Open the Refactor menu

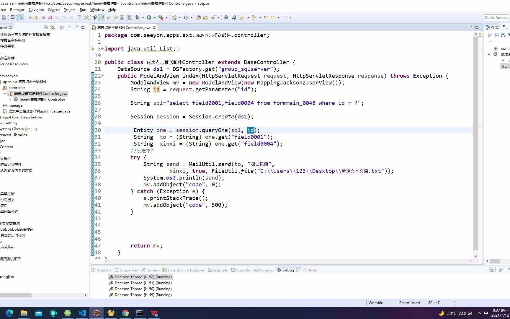point(17,9)
